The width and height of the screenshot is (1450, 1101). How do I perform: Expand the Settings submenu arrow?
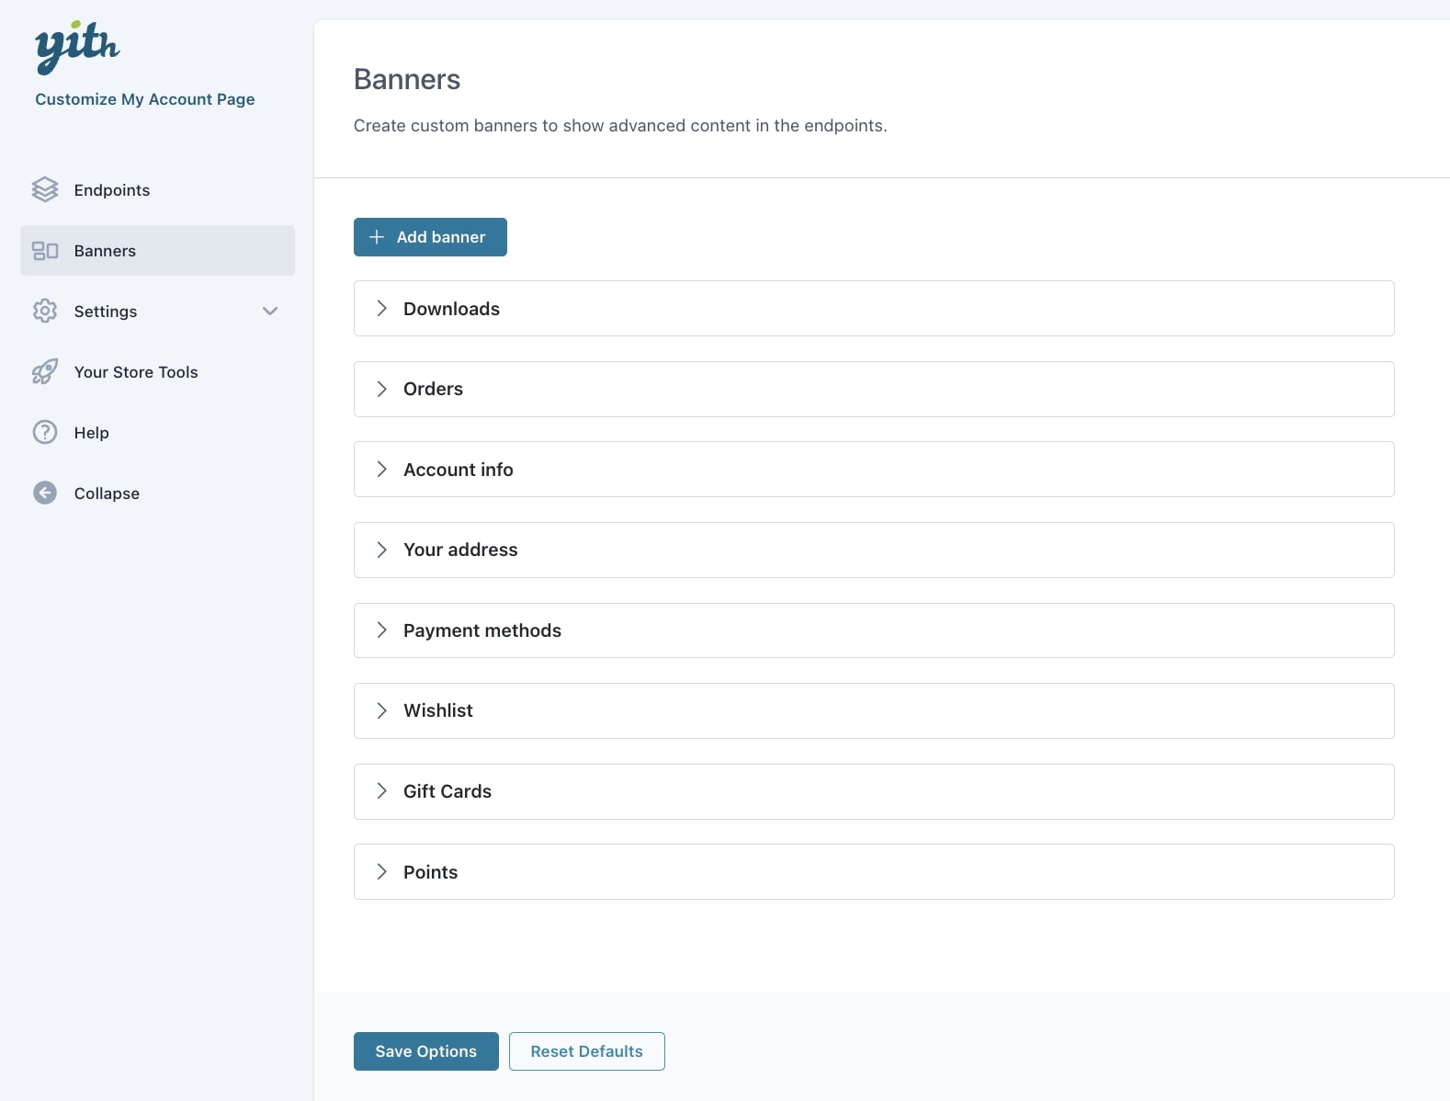tap(270, 312)
